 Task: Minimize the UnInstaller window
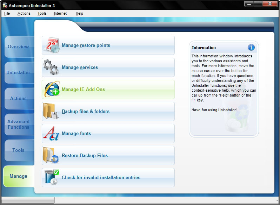click(249, 3)
